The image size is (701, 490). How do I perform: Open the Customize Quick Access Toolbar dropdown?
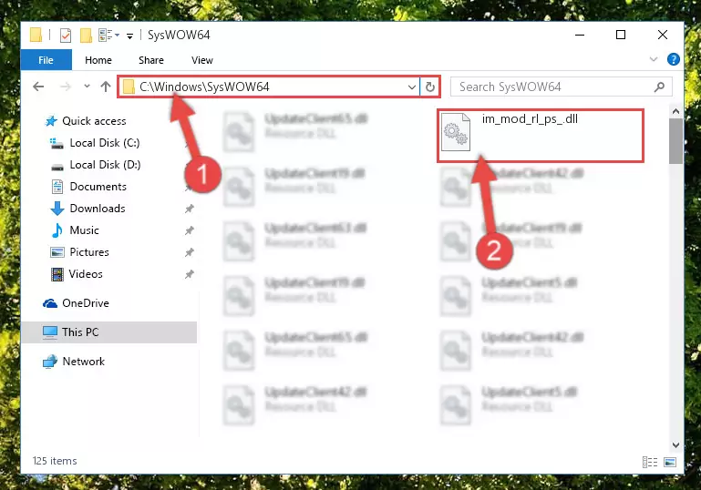coord(129,36)
